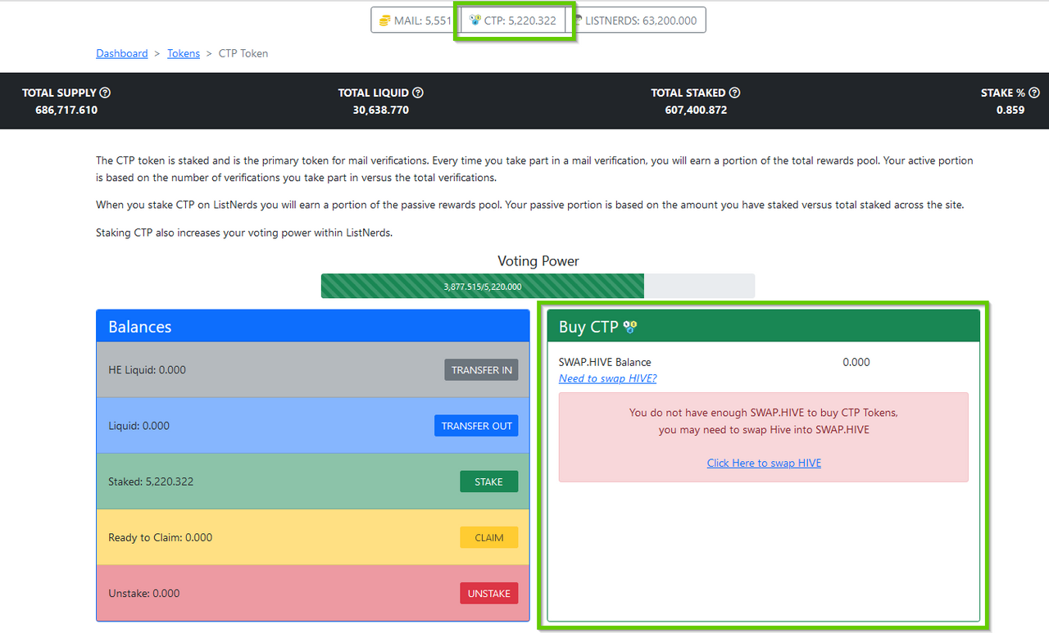Screen dimensions: 1049x633
Task: Select the 'Unstake: 0.000' text
Action: coord(143,593)
